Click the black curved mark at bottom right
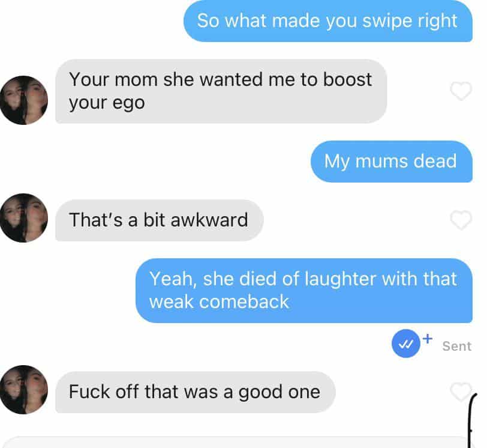The height and width of the screenshot is (448, 487). point(471,420)
